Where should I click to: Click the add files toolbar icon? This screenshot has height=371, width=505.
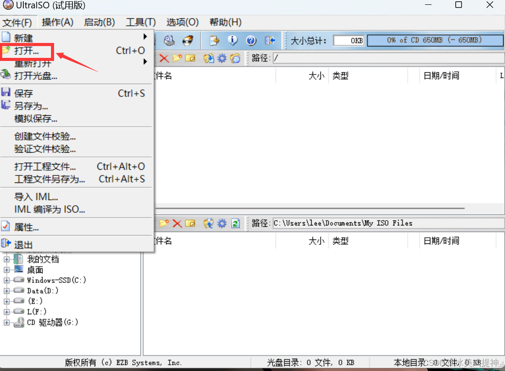pos(214,40)
